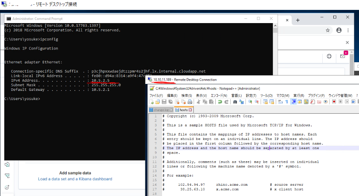This screenshot has height=196, width=359.
Task: Click the Close All documents toolbar icon
Action: coord(183,102)
